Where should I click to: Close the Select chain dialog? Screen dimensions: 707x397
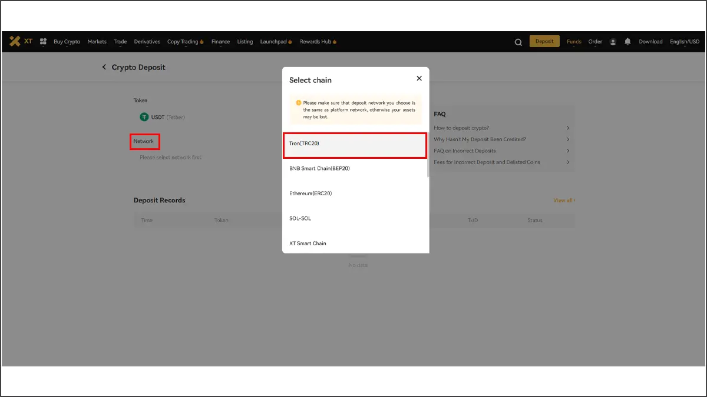[x=419, y=78]
